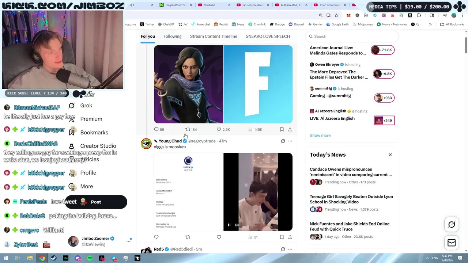Image resolution: width=468 pixels, height=263 pixels.
Task: Pause the GIF in Young Chud's post
Action: (229, 225)
